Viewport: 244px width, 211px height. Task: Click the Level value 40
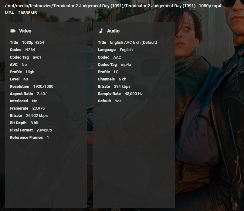[x=26, y=79]
